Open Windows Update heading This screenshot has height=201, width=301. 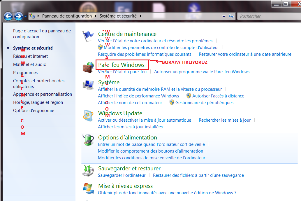coord(120,113)
